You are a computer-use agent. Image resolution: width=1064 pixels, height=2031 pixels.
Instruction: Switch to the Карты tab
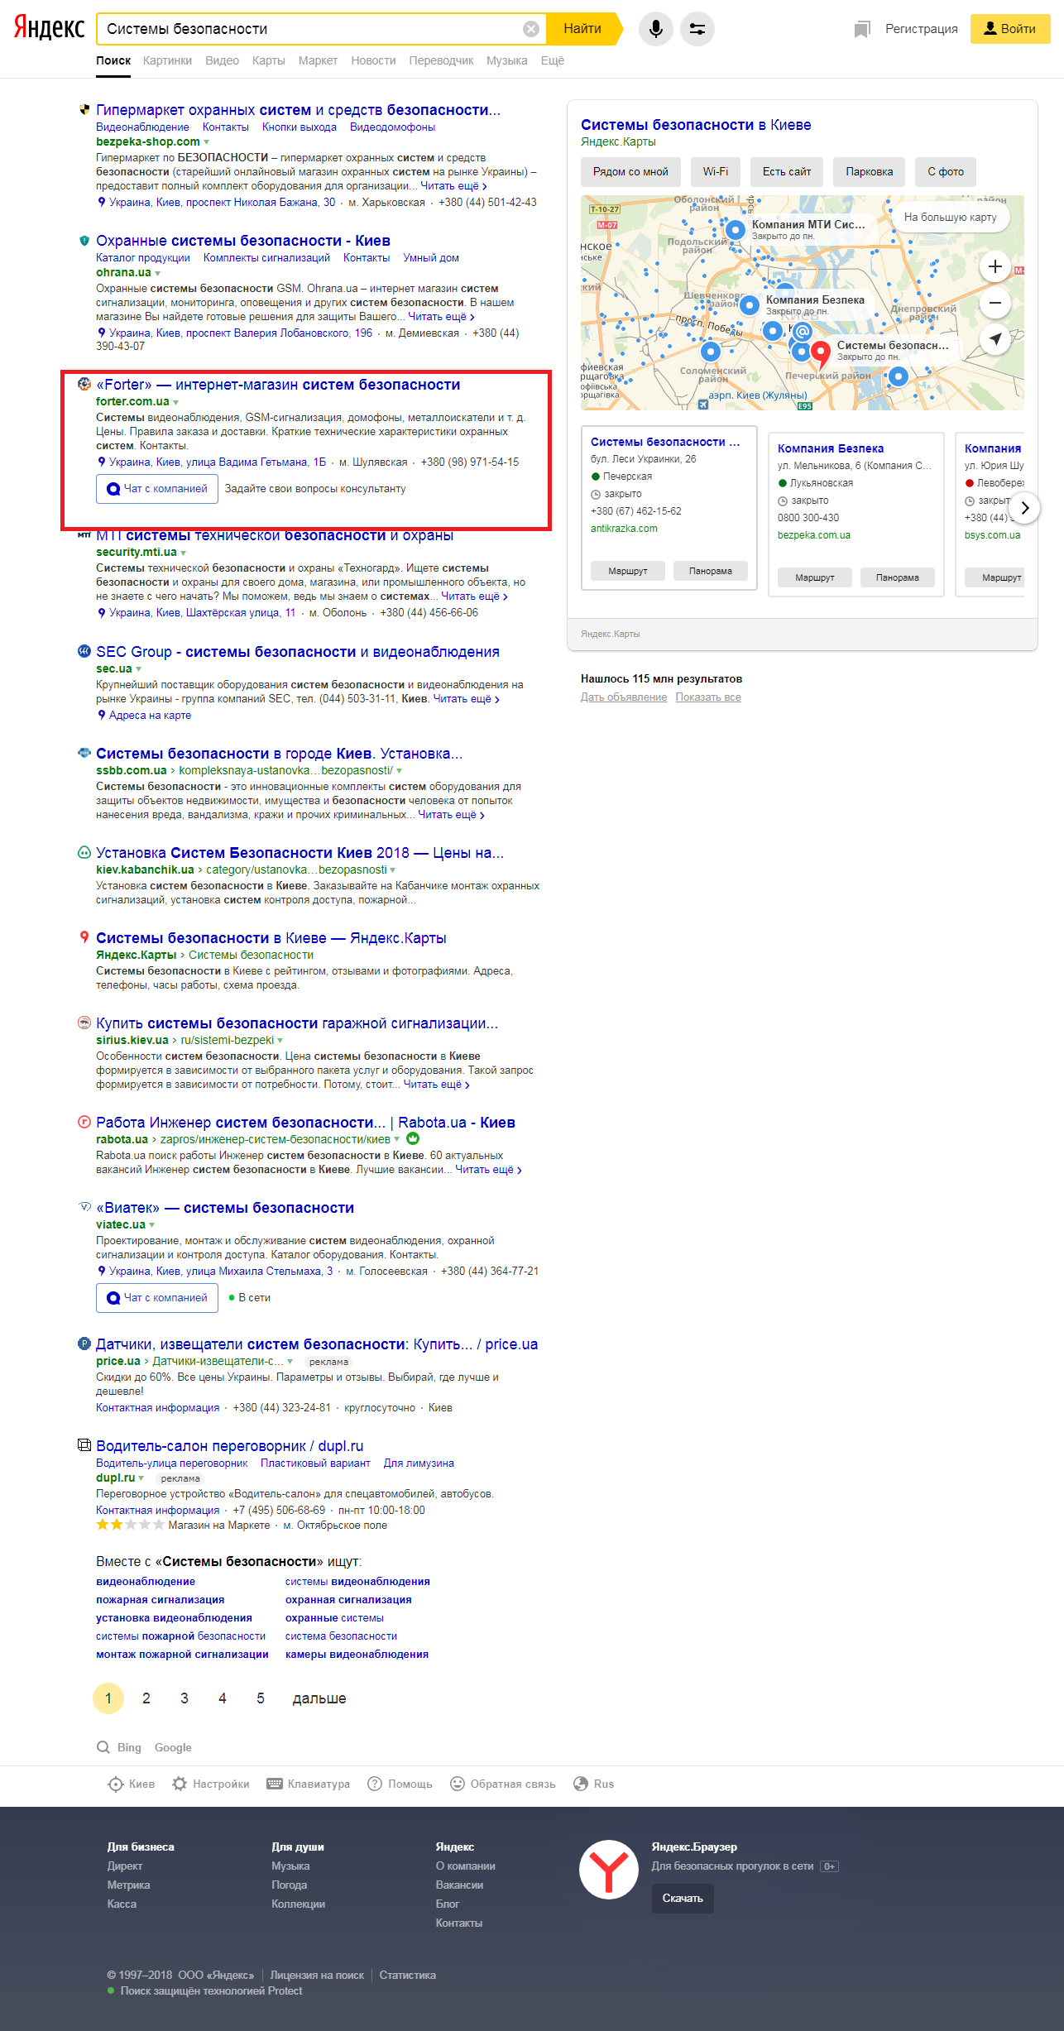click(x=269, y=60)
